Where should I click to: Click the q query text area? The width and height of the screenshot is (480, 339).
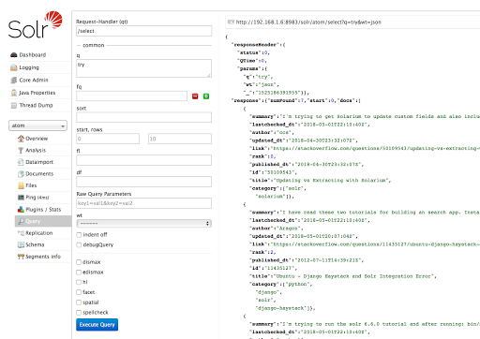(x=143, y=68)
